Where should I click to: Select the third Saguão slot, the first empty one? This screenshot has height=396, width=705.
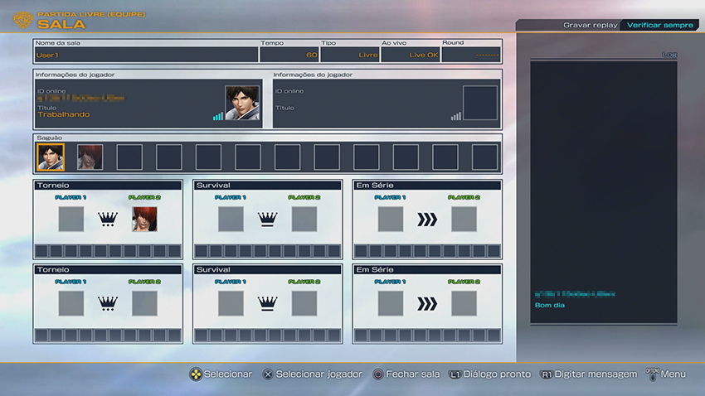129,157
